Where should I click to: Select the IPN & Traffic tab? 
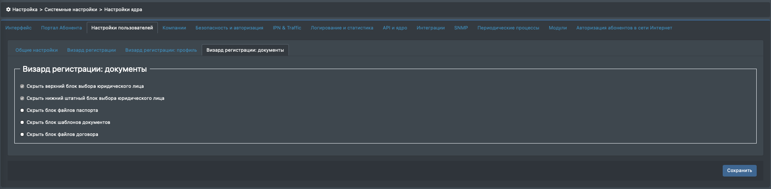coord(287,28)
